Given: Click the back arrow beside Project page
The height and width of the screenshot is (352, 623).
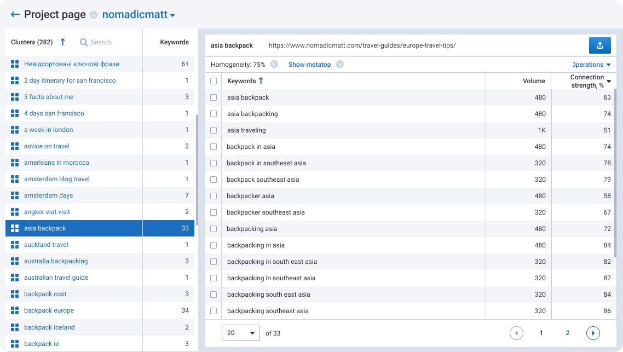Looking at the screenshot, I should pos(15,15).
